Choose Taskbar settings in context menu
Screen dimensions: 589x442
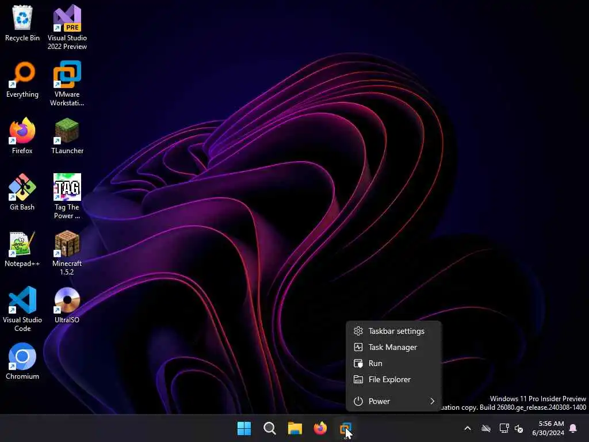pos(393,331)
